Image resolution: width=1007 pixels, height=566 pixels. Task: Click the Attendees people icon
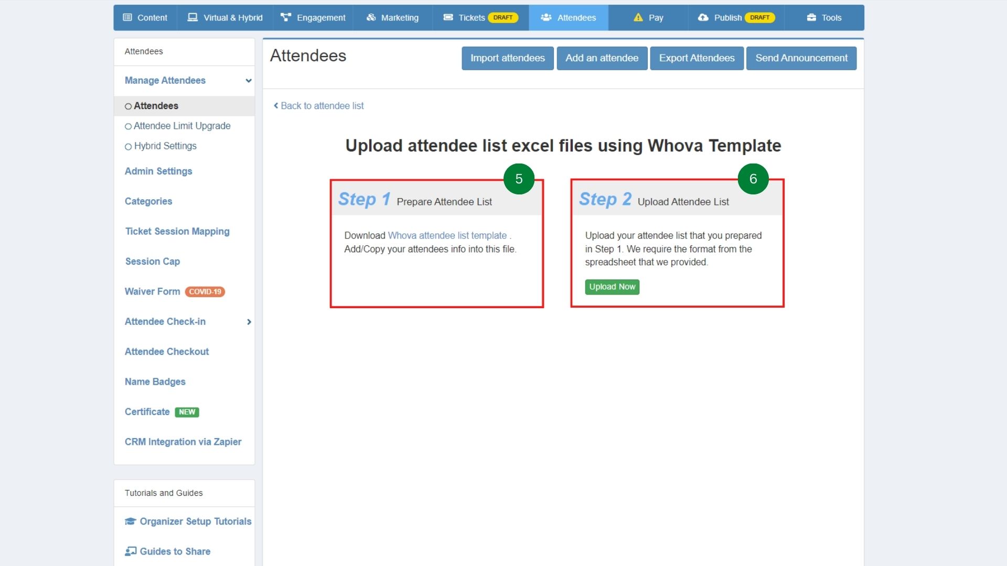(x=546, y=17)
